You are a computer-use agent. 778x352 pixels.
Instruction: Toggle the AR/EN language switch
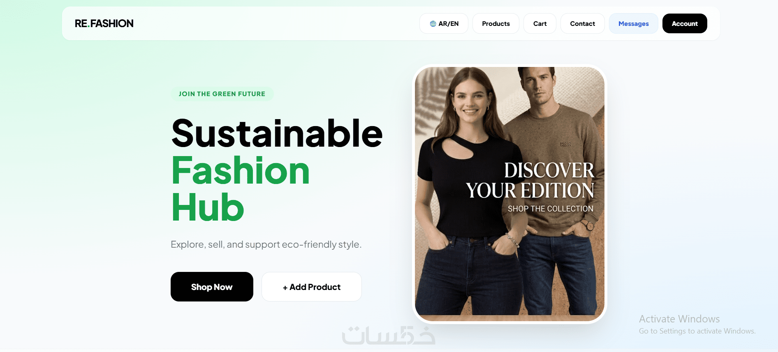point(444,23)
